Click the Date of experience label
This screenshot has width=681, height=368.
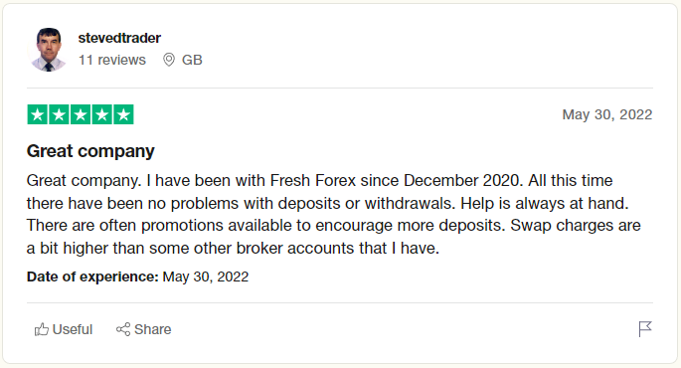pyautogui.click(x=92, y=276)
